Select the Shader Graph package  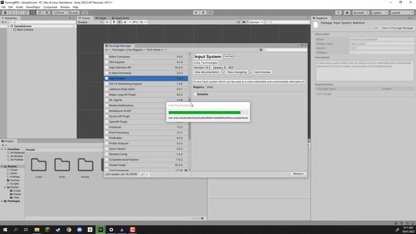pos(146,165)
